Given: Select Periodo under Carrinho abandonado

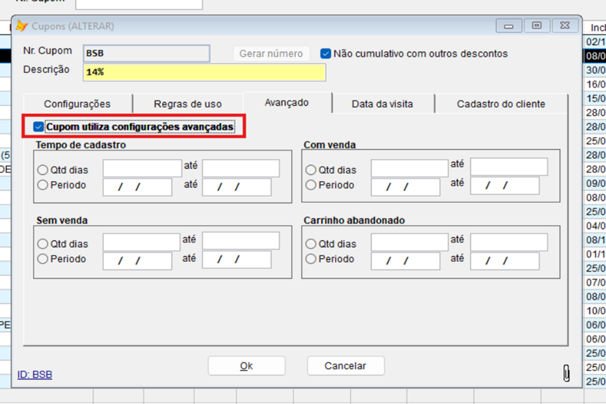Looking at the screenshot, I should (311, 259).
